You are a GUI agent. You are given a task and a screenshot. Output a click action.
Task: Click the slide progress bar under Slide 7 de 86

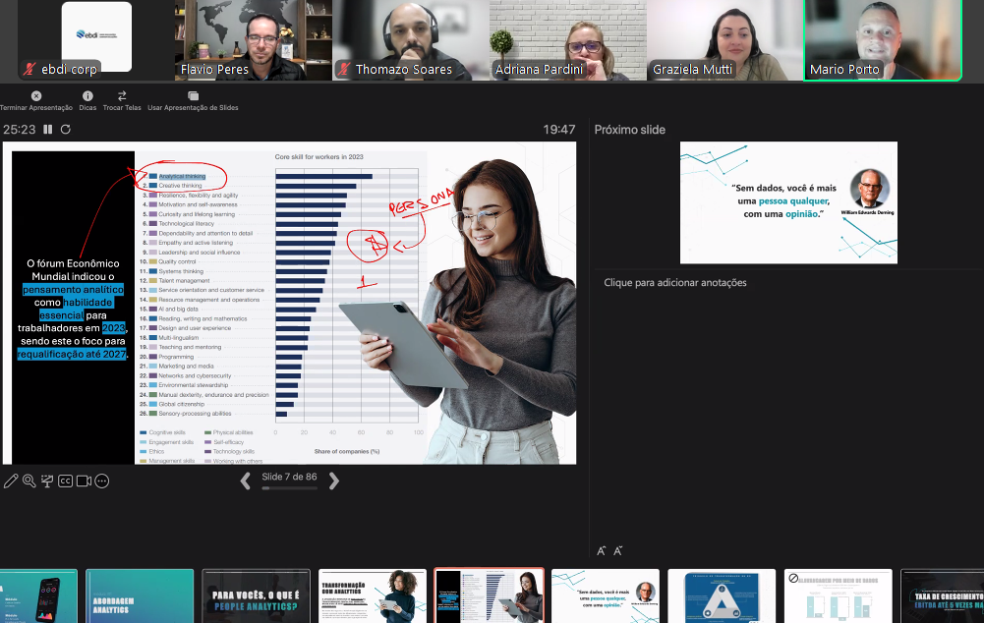coord(289,488)
